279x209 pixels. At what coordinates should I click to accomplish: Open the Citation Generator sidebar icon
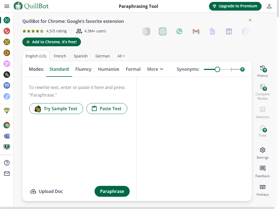[x=7, y=85]
